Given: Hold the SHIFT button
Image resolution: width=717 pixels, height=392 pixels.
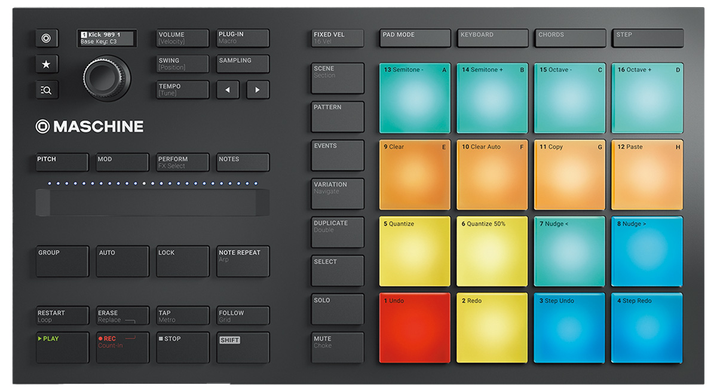Looking at the screenshot, I should point(243,348).
